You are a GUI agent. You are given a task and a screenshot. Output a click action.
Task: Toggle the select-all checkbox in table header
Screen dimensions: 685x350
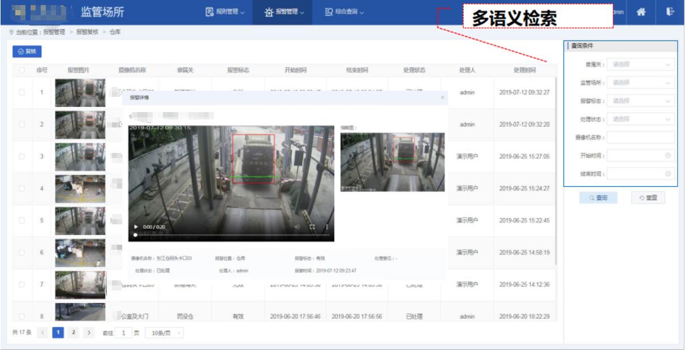[22, 70]
